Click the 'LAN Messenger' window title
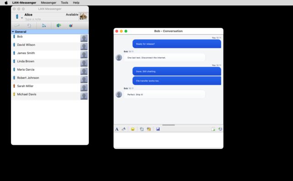Screen dimensions: 293x181 click(50, 9)
